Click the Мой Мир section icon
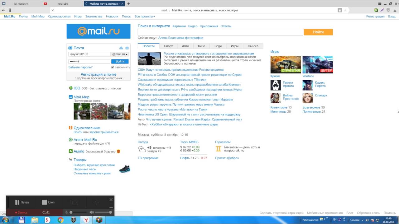 (x=71, y=97)
